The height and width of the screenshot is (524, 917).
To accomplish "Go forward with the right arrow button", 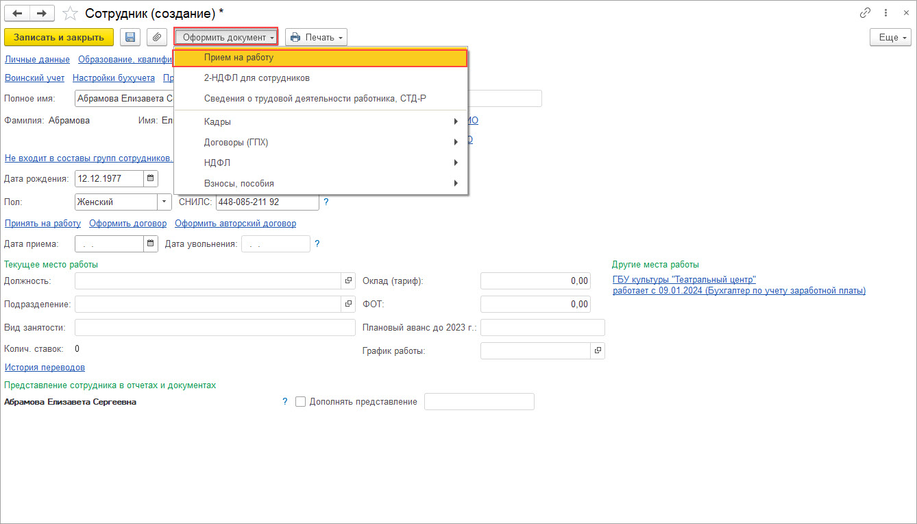I will tap(42, 13).
